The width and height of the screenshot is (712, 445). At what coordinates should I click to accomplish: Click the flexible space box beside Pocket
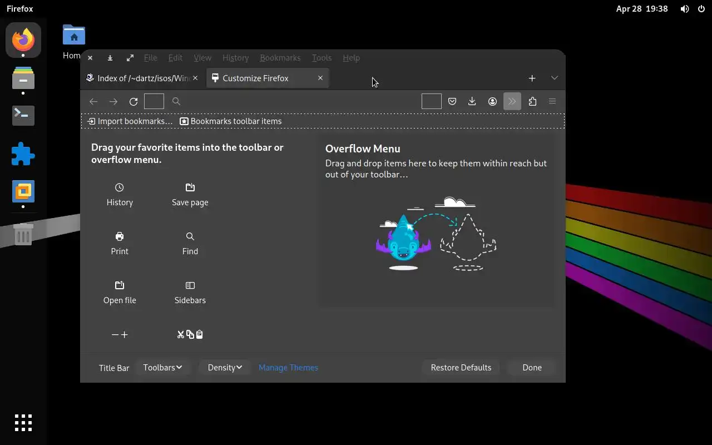[x=432, y=101]
